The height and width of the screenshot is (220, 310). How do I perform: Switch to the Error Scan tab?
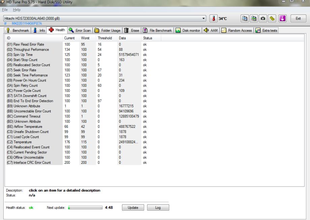(80, 30)
